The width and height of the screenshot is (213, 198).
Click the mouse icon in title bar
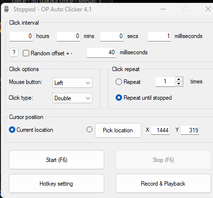coord(6,9)
